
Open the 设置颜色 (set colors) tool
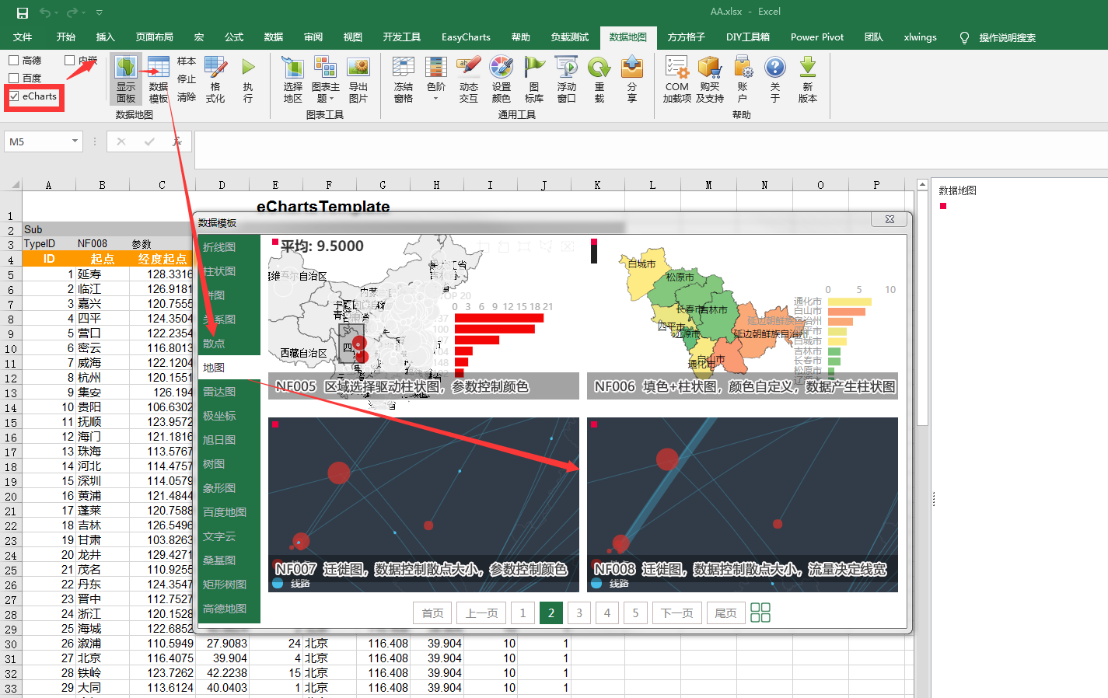(502, 80)
